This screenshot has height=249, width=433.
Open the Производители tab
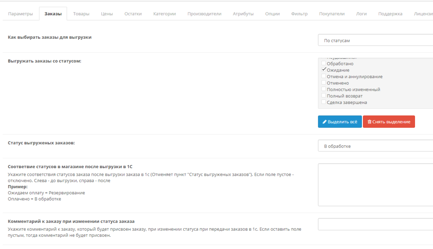[x=204, y=14]
